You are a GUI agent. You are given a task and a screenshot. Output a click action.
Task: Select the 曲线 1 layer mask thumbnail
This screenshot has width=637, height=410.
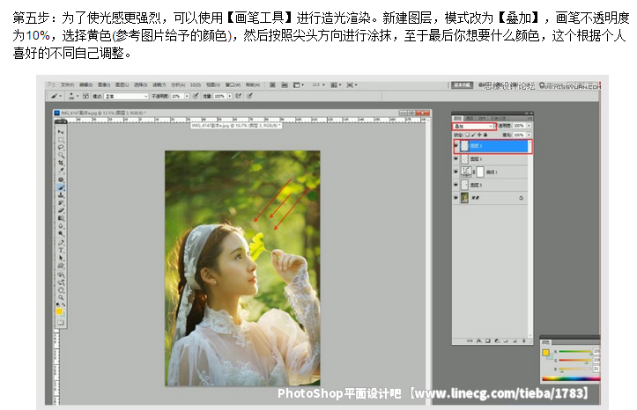click(480, 172)
